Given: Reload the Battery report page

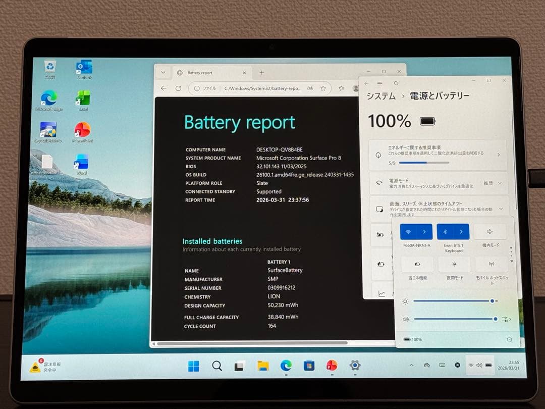Looking at the screenshot, I should [x=178, y=88].
